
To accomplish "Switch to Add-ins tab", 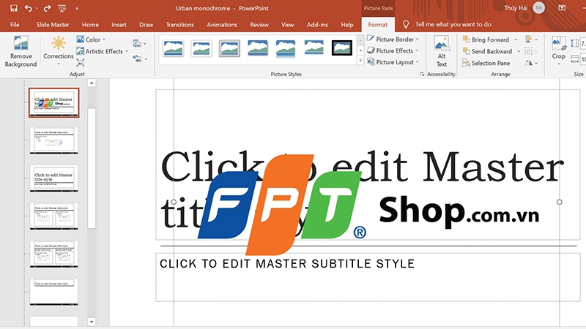I will click(317, 25).
